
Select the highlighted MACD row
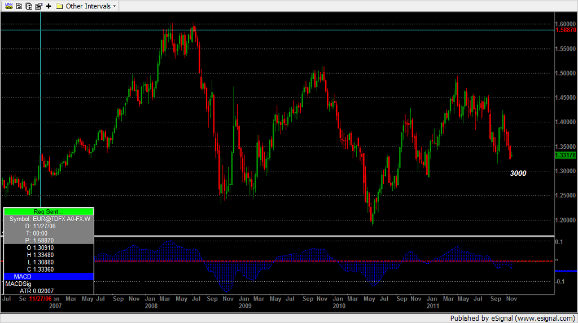click(x=49, y=277)
